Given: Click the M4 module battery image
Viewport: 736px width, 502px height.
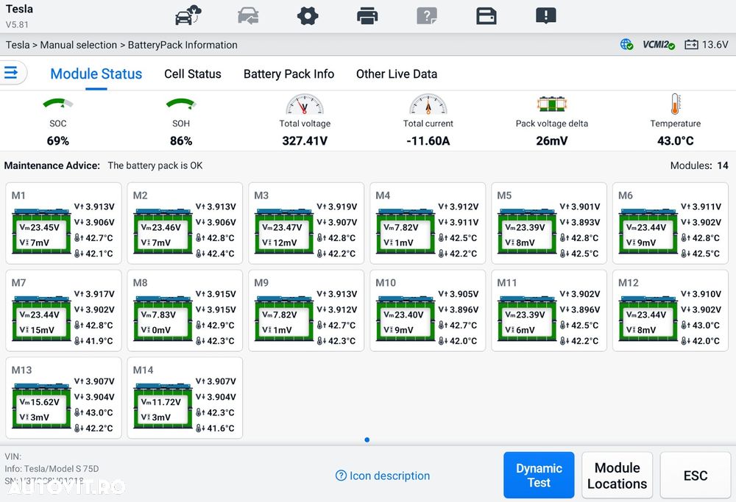Looking at the screenshot, I should tap(406, 231).
